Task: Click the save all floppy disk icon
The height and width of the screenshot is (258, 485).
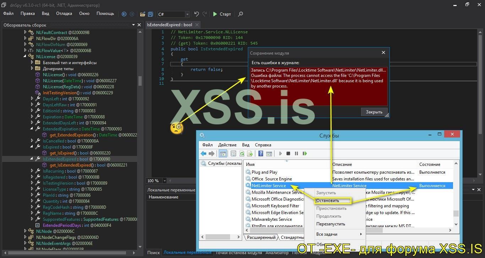Action: coord(151,14)
